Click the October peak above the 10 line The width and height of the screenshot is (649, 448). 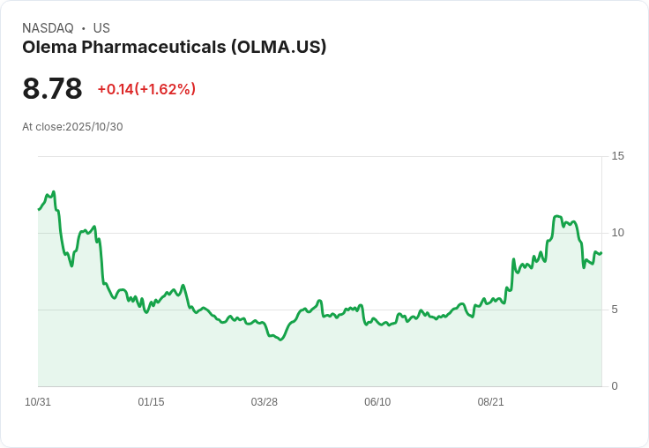pyautogui.click(x=556, y=216)
